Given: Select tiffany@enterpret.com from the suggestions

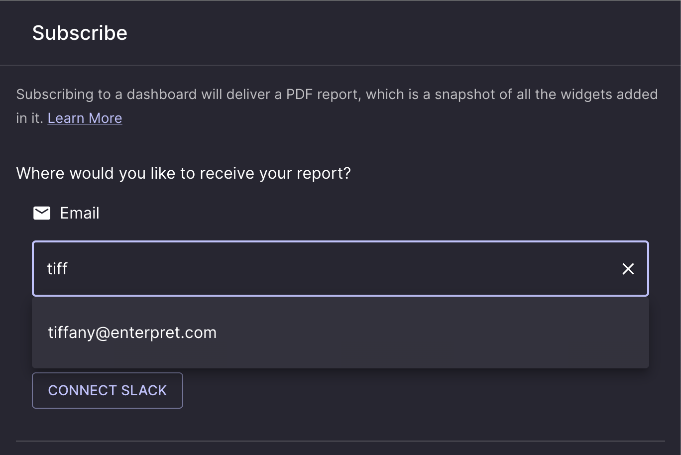Looking at the screenshot, I should click(132, 333).
